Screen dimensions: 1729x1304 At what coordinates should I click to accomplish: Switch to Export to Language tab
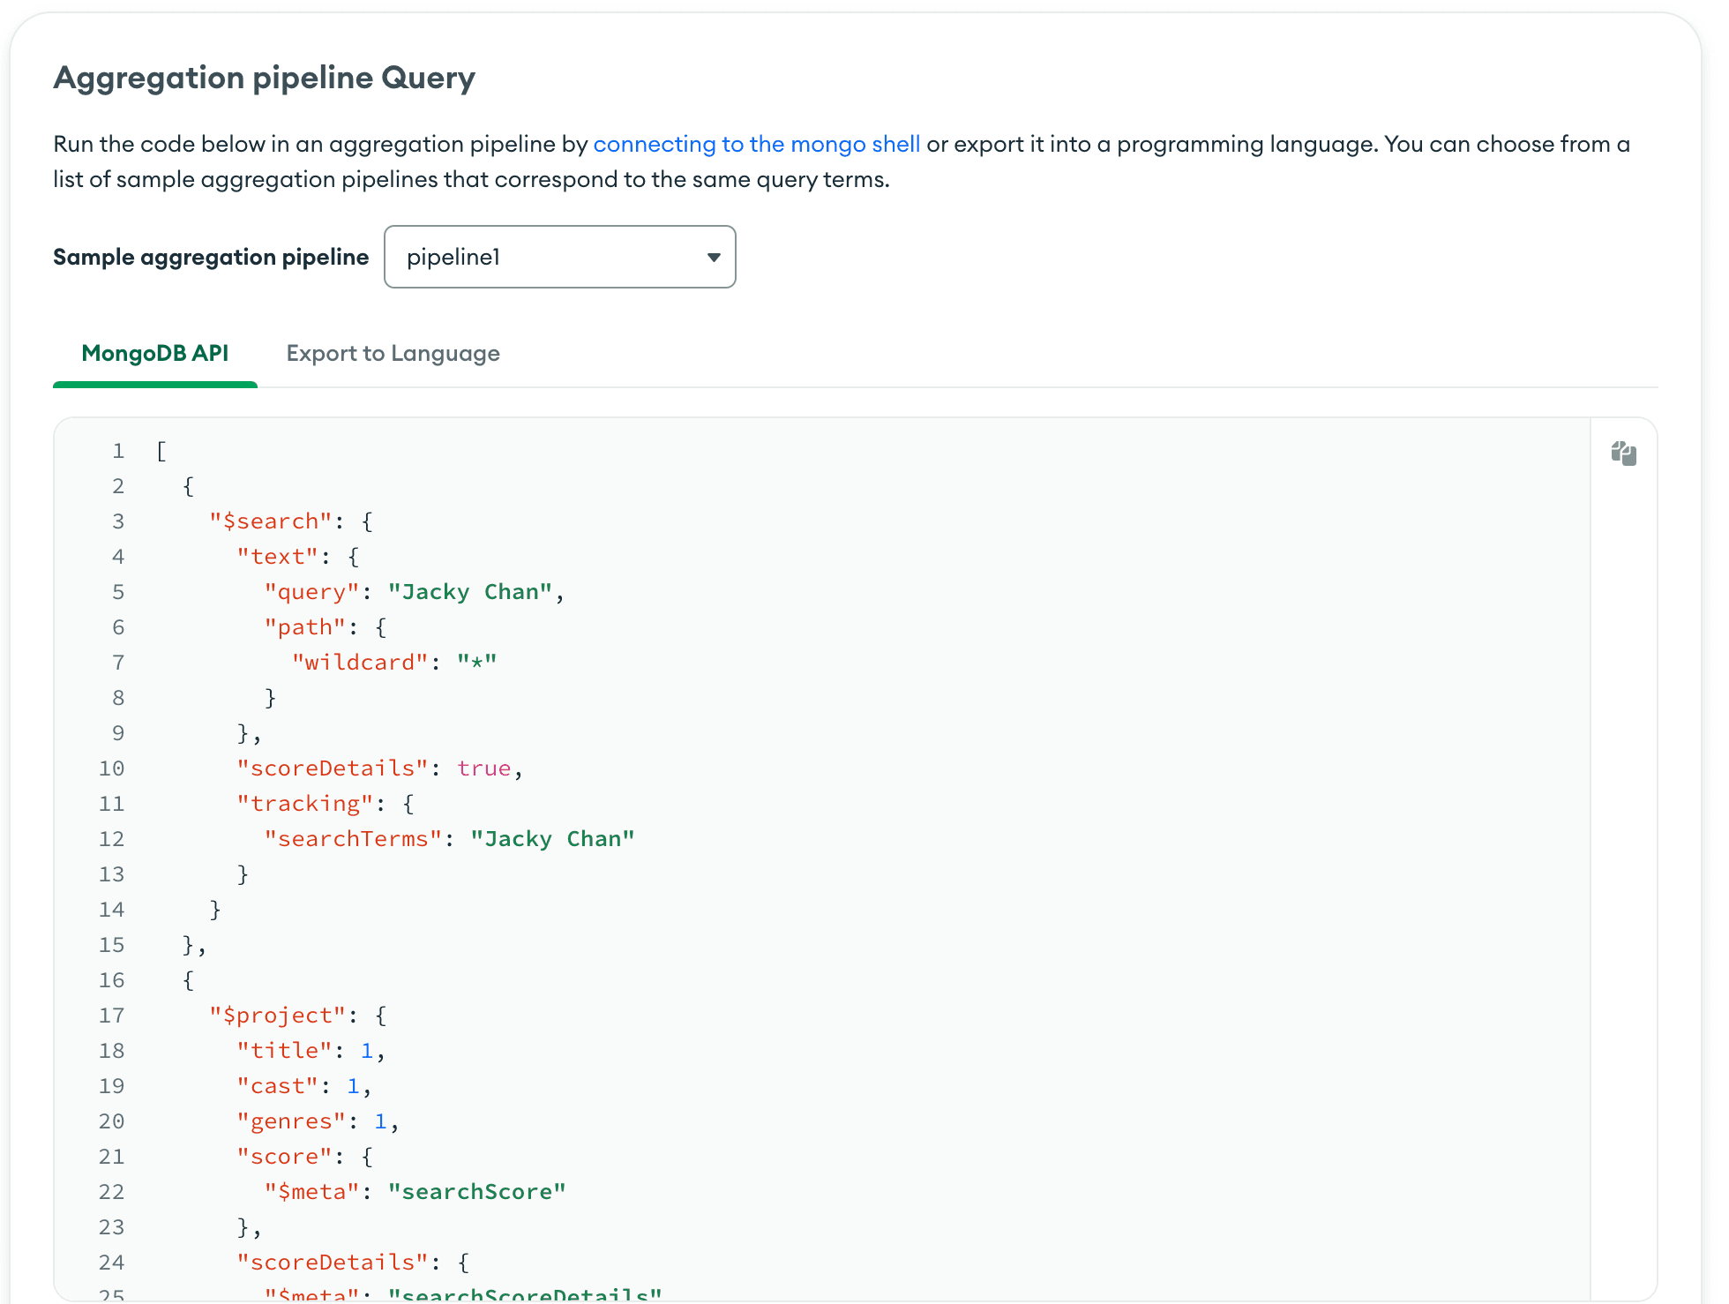point(393,352)
